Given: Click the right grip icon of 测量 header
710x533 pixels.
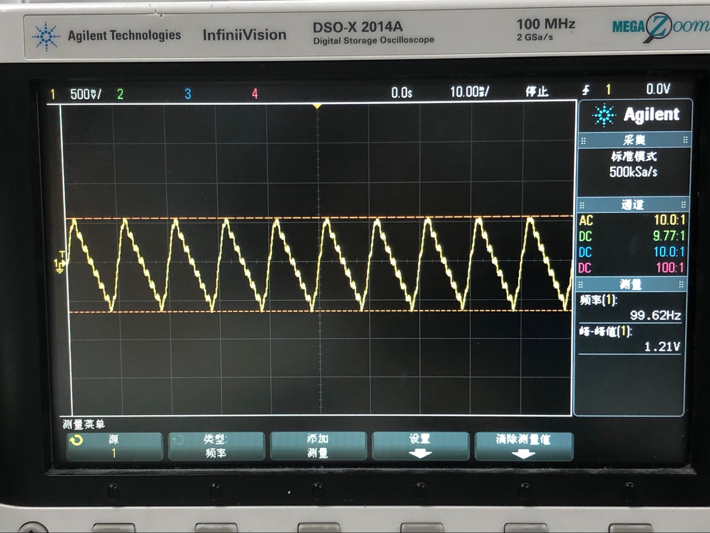Looking at the screenshot, I should (x=681, y=284).
